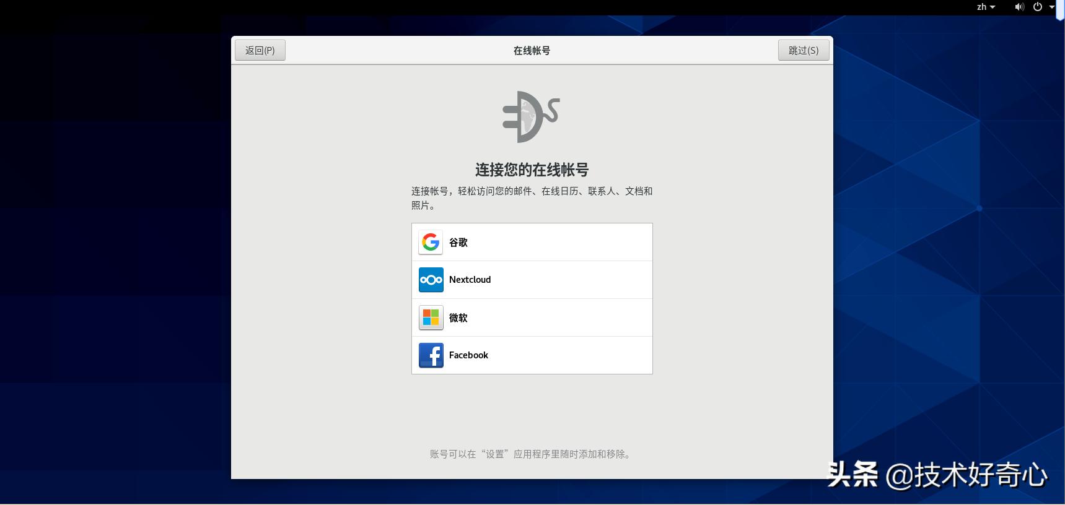Click the online accounts plug icon
Image resolution: width=1065 pixels, height=505 pixels.
tap(531, 117)
